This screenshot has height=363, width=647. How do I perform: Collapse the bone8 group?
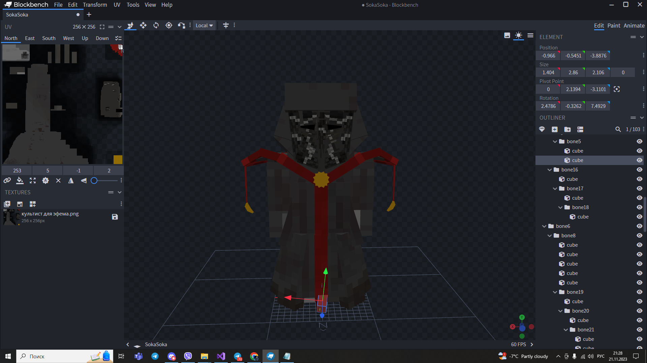tap(549, 236)
